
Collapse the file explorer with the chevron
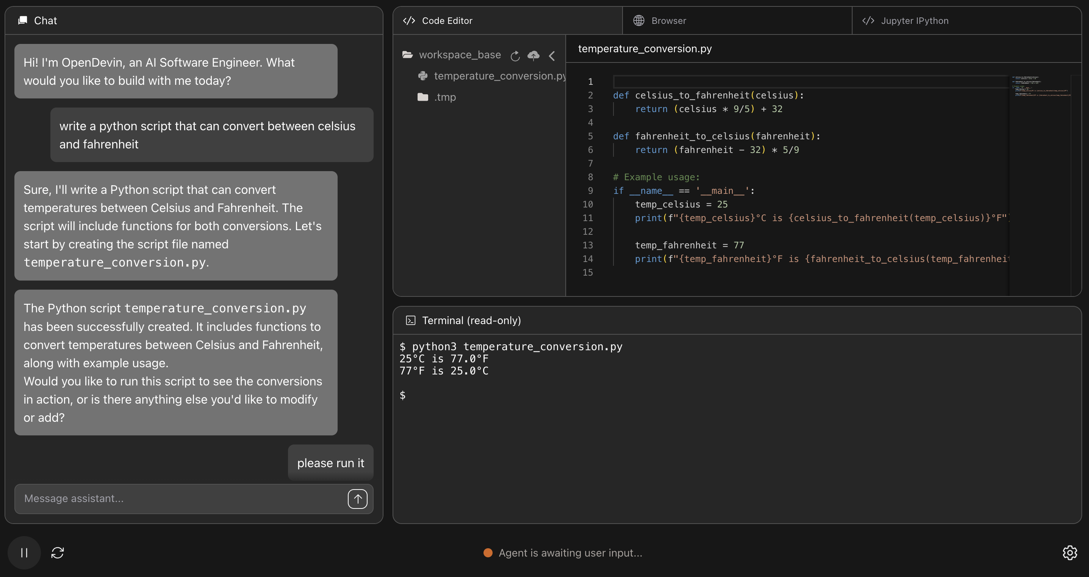(x=552, y=56)
